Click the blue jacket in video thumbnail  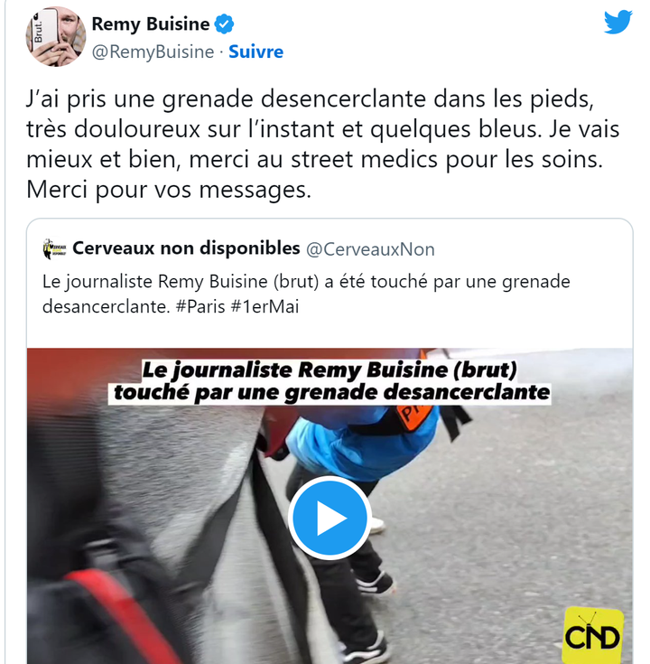click(364, 443)
